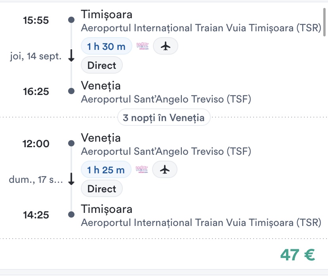Viewport: 328px width, 277px height.
Task: Click the airplane icon next to 1 h 25 m
Action: [165, 170]
